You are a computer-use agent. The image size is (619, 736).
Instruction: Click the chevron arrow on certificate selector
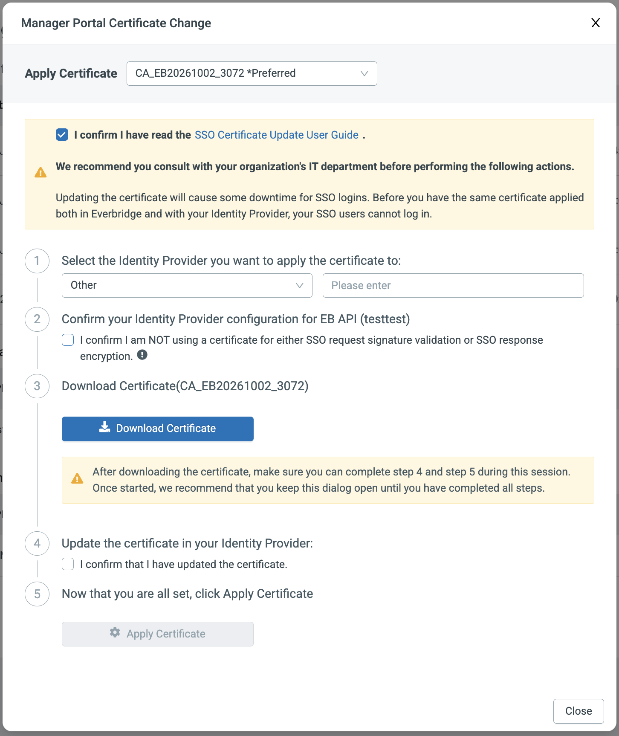tap(364, 73)
